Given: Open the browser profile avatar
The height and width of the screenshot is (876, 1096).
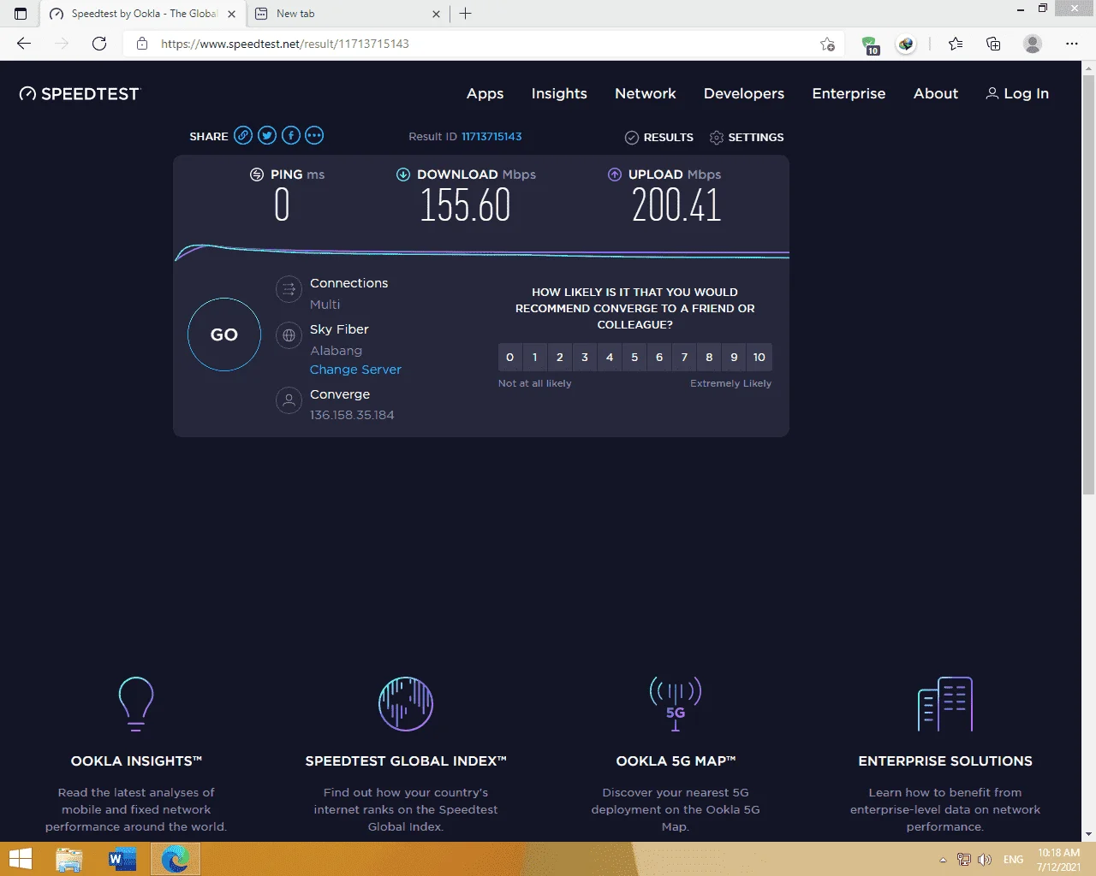Looking at the screenshot, I should [1033, 44].
